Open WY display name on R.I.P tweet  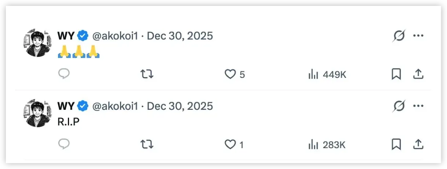coord(66,106)
